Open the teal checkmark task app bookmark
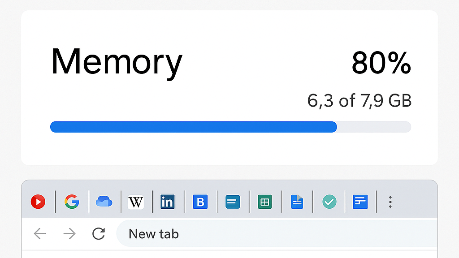This screenshot has height=258, width=459. coord(329,202)
